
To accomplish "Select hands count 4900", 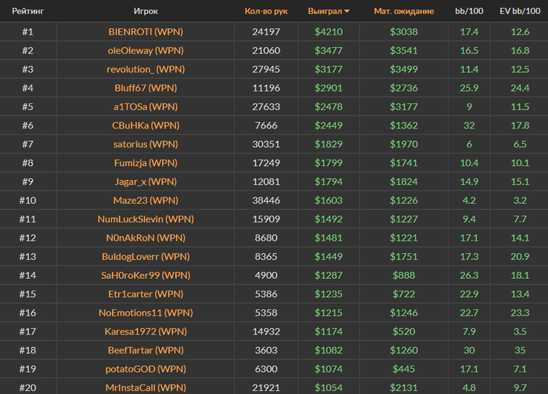I will [266, 276].
